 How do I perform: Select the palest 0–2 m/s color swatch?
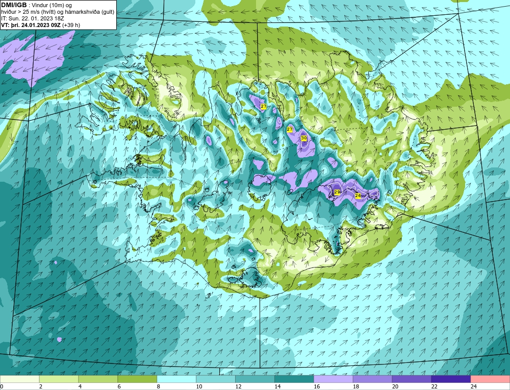[19, 379]
